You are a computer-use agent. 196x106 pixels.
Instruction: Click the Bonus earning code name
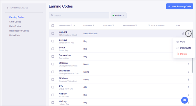62,47
